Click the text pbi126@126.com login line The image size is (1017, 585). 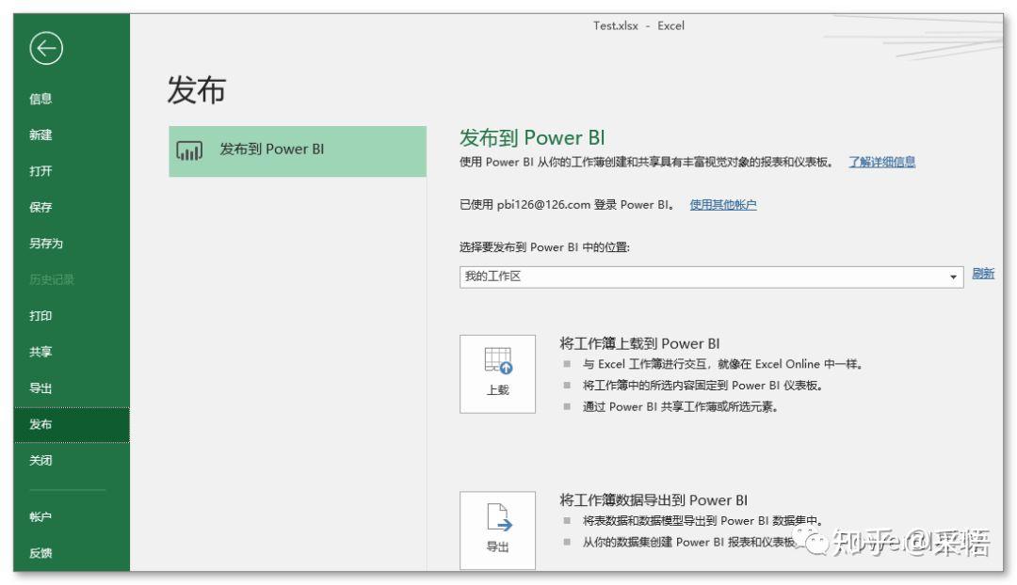tap(568, 205)
